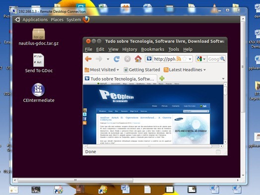This screenshot has width=260, height=195.
Task: Click the site favicon in the address bar
Action: 149,59
